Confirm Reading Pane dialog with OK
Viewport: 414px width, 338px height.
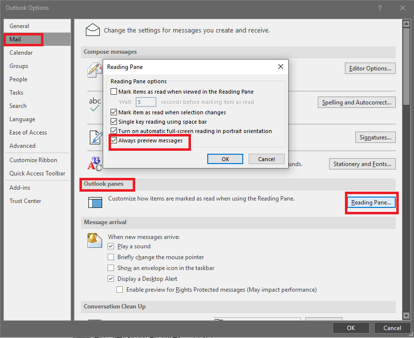(x=225, y=159)
